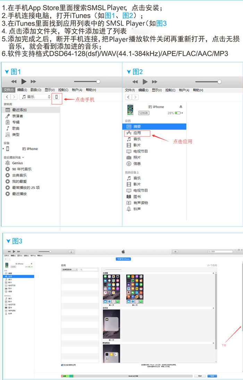Image resolution: width=243 pixels, height=380 pixels.
Task: Click the phone device icon in Figure 1
Action: [57, 97]
